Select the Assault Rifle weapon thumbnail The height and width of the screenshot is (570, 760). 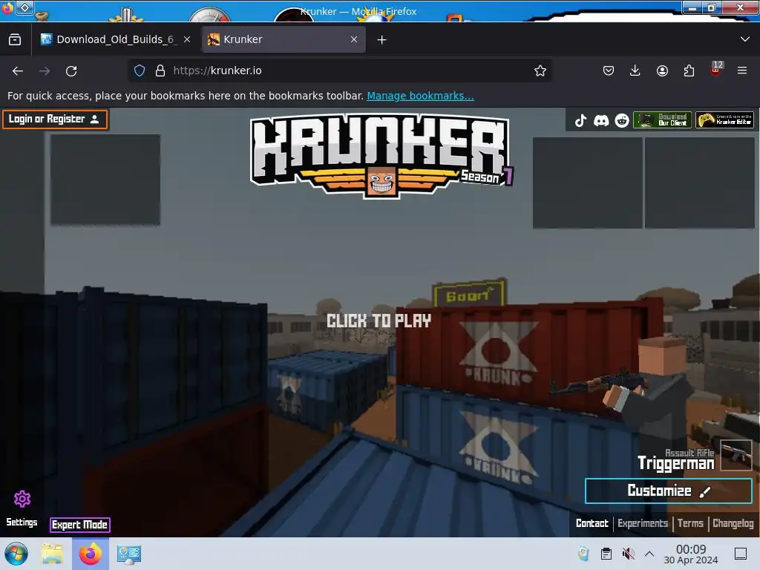(x=736, y=455)
